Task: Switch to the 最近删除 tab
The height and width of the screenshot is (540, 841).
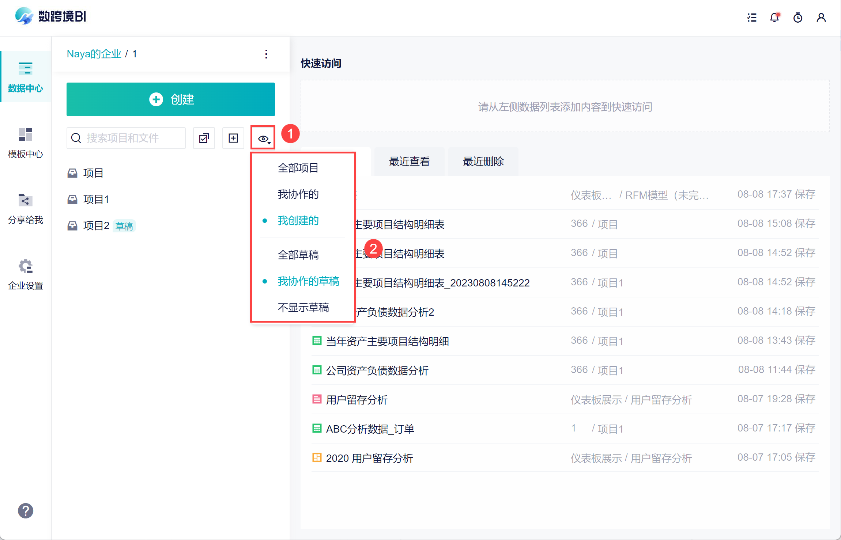Action: click(x=483, y=161)
